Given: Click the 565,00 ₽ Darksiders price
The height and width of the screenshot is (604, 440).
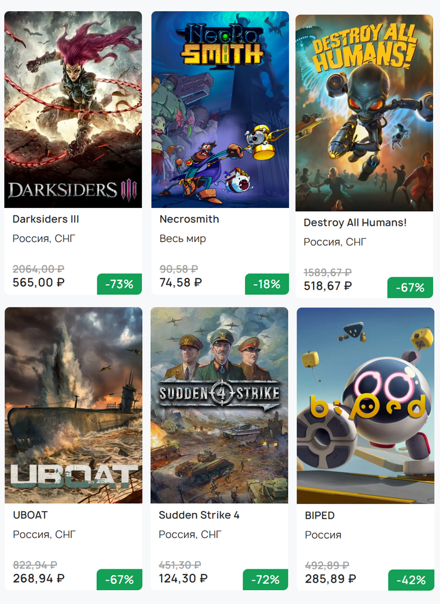Looking at the screenshot, I should tap(38, 283).
